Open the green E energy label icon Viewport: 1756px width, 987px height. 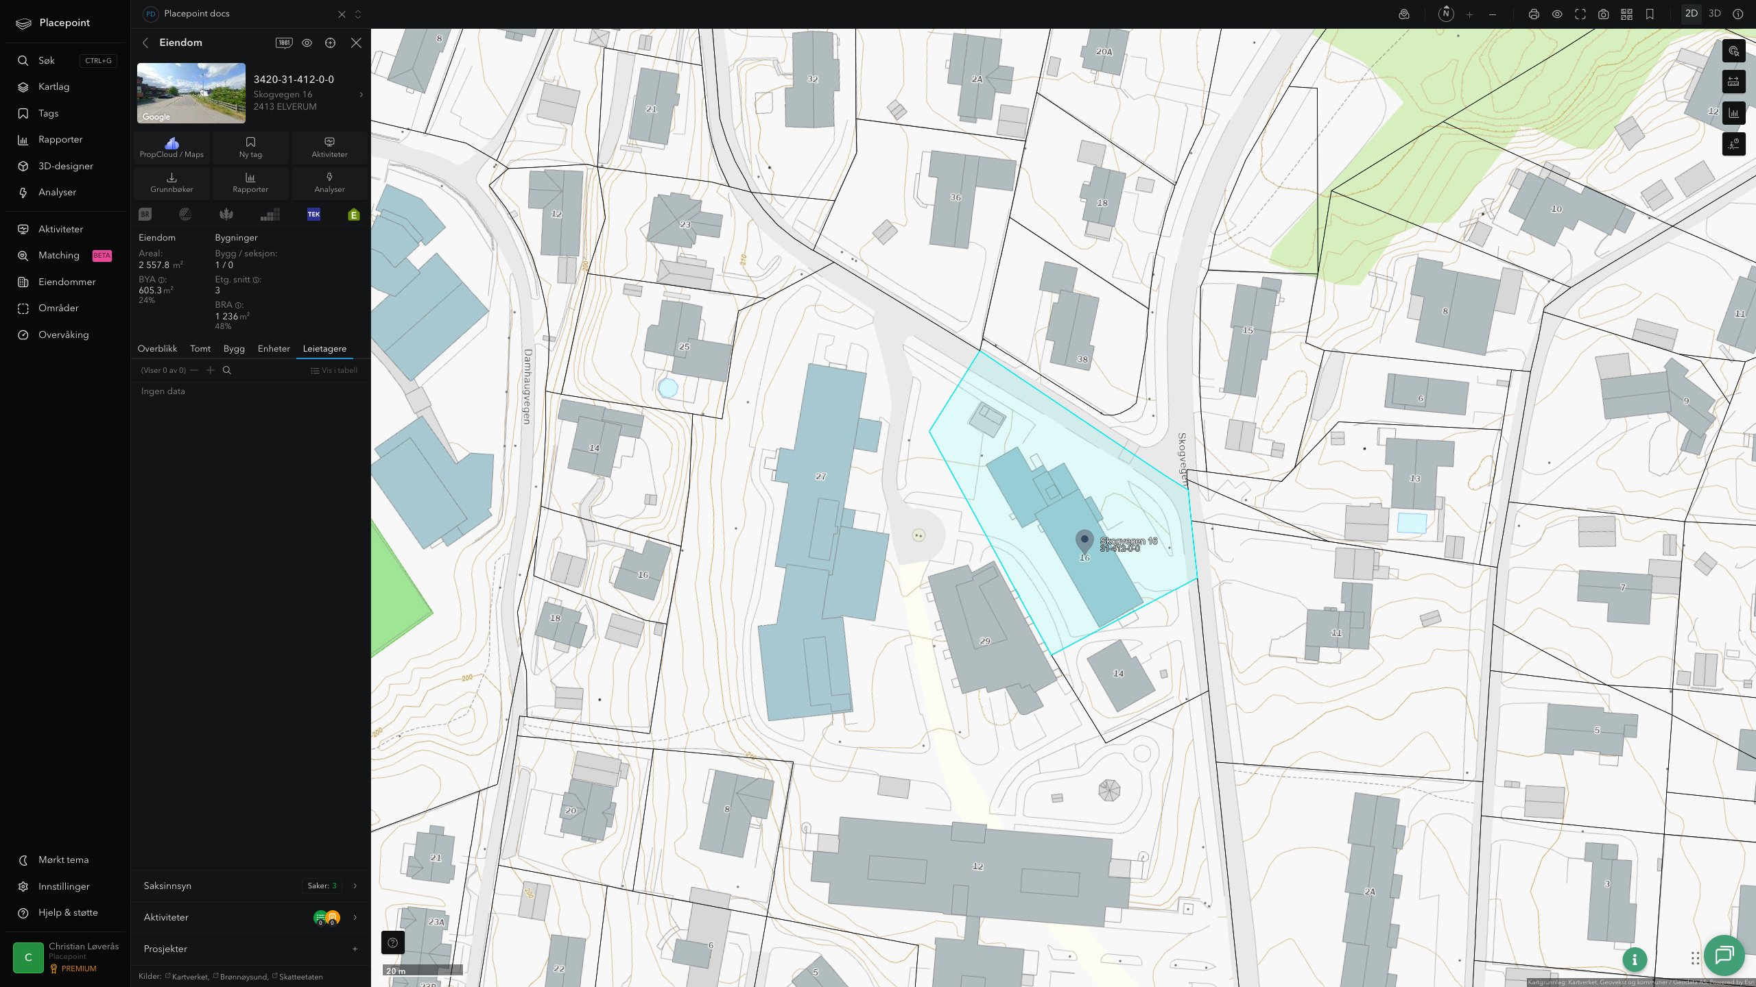pyautogui.click(x=354, y=215)
